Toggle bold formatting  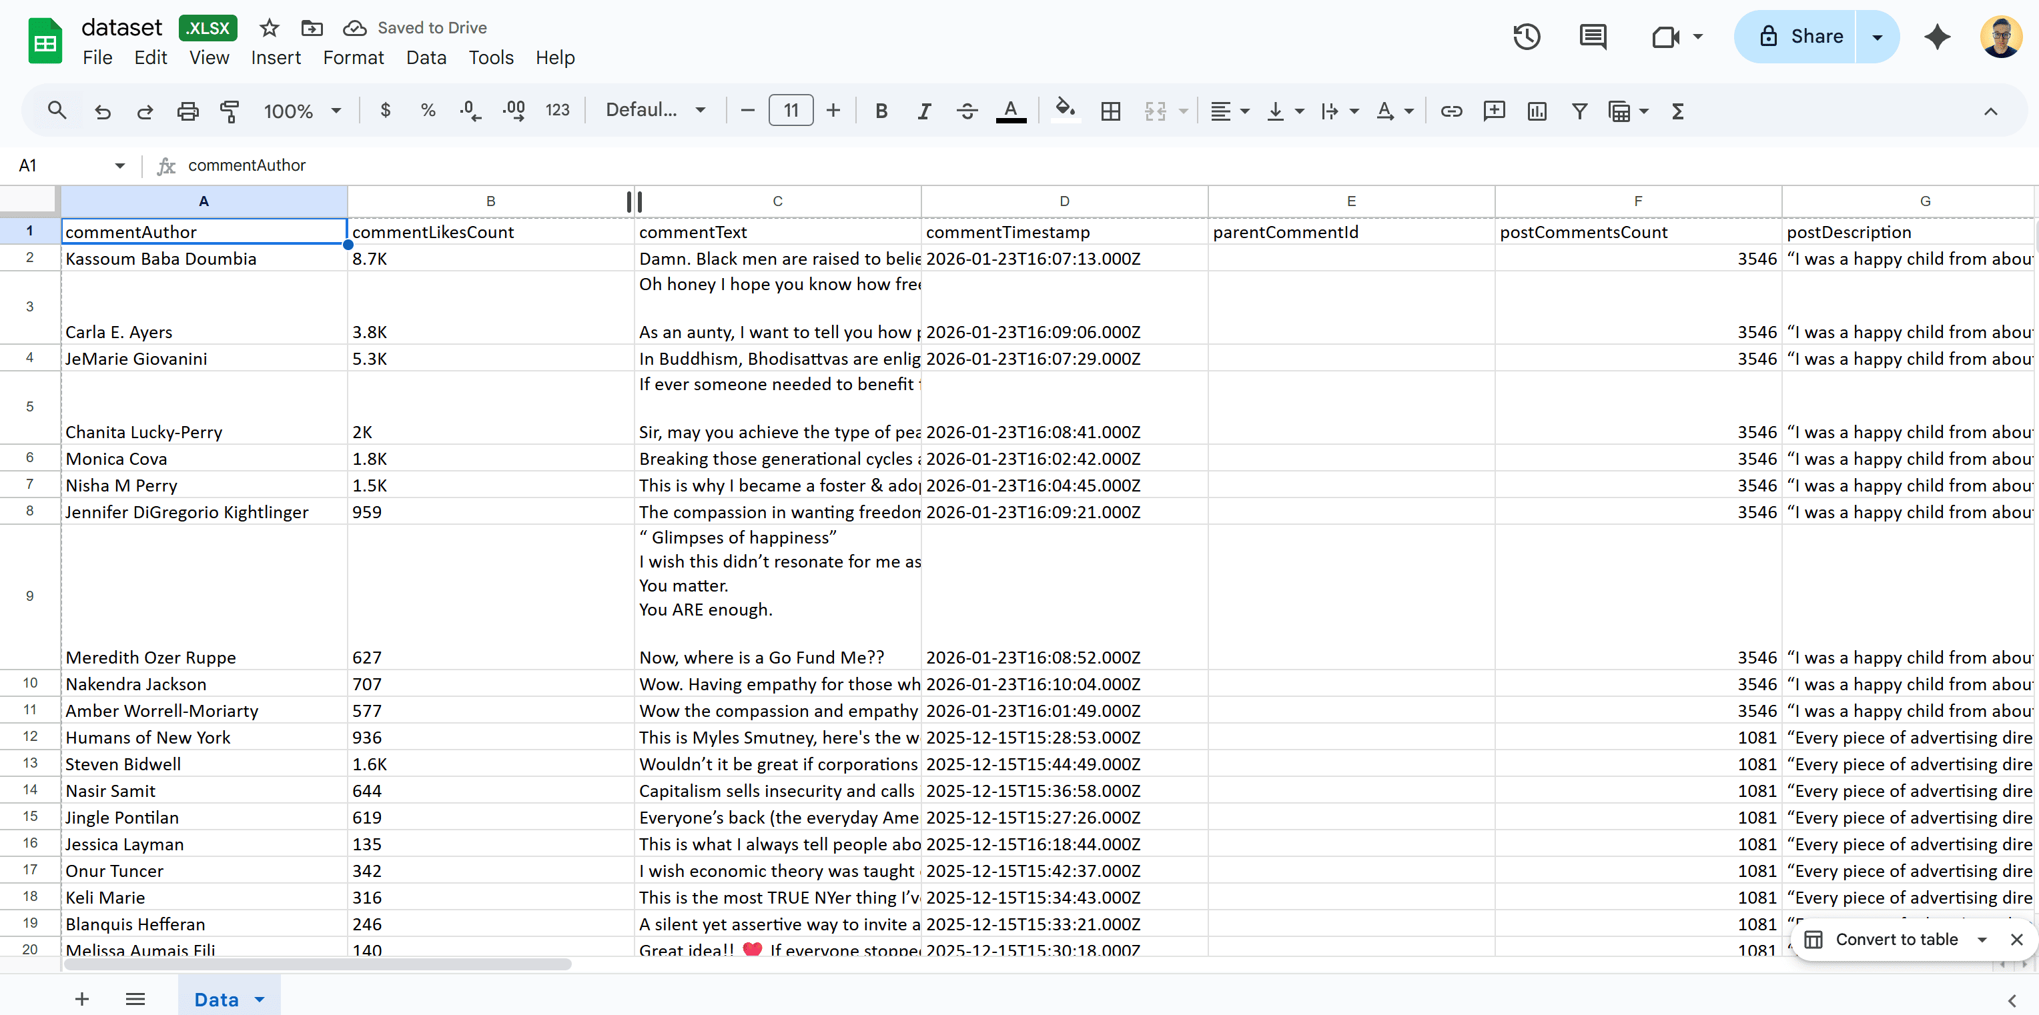click(881, 111)
